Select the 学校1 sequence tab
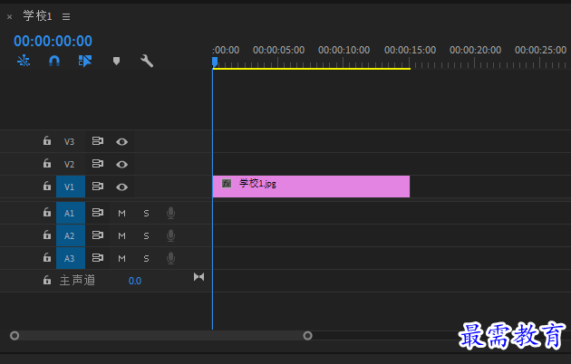571x364 pixels. [37, 16]
